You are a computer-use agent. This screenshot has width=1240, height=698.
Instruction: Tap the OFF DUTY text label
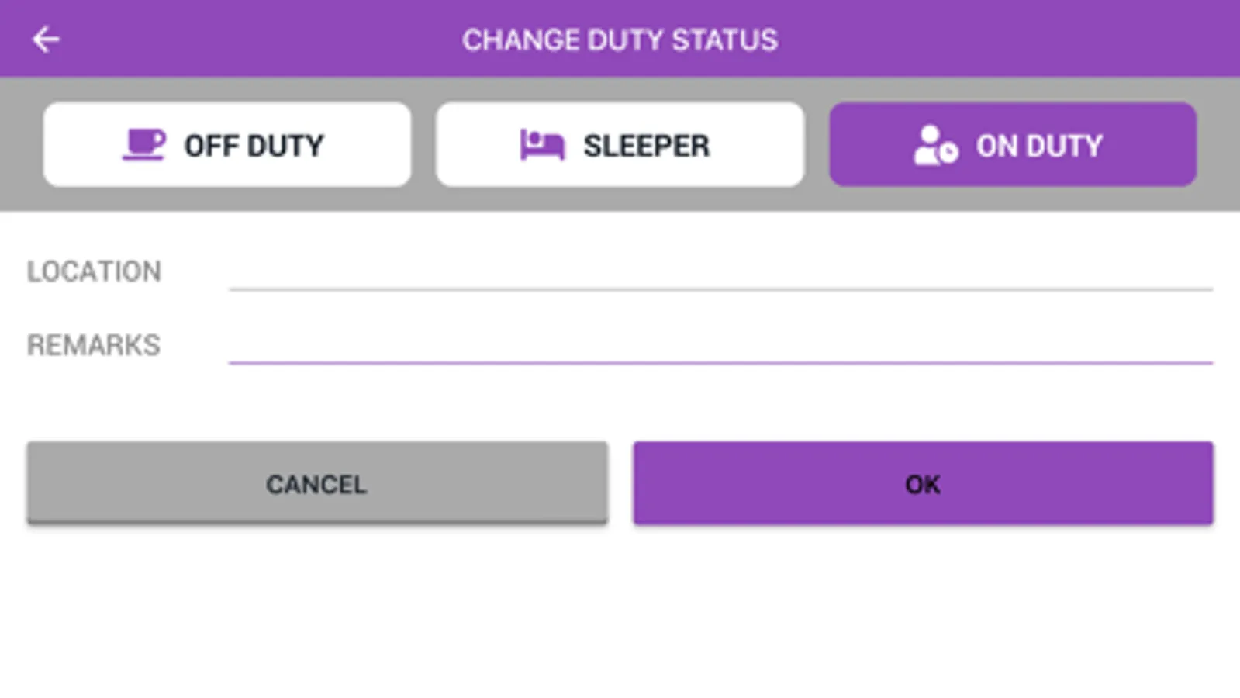254,146
